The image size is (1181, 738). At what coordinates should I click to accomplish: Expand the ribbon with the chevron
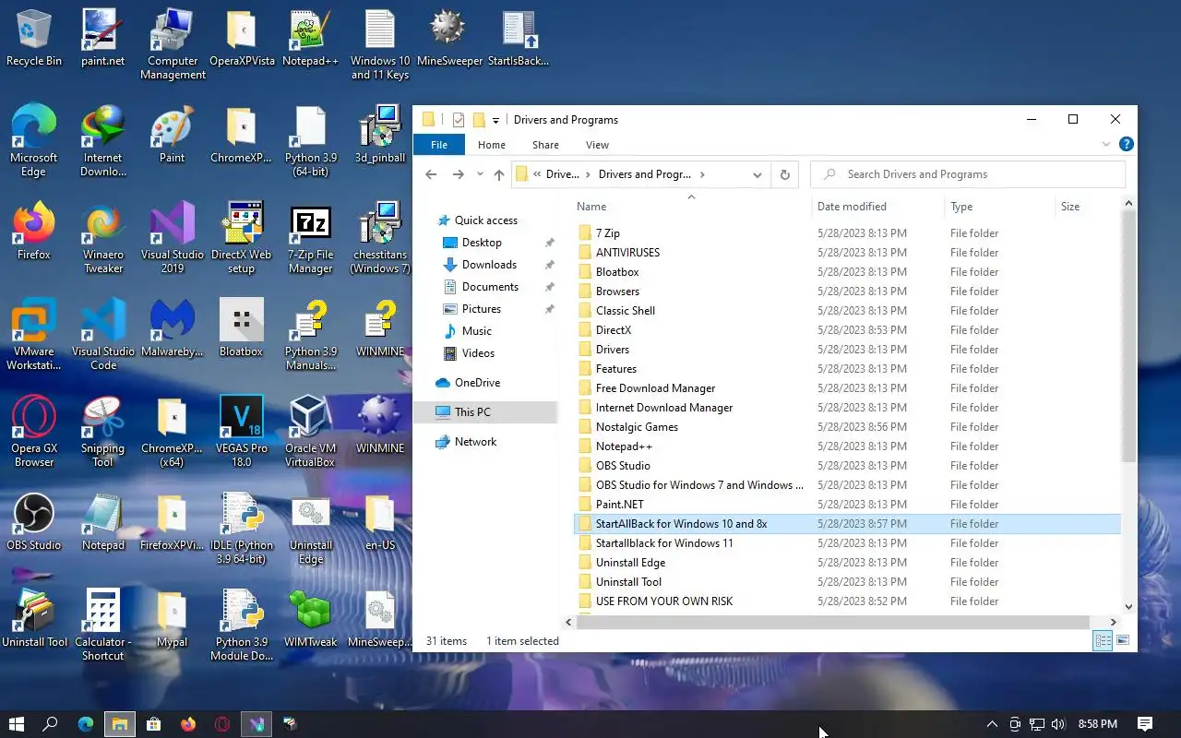(x=1106, y=145)
